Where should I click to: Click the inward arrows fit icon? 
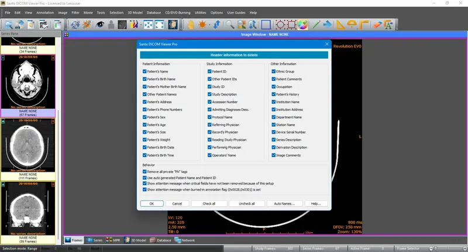pos(148,25)
